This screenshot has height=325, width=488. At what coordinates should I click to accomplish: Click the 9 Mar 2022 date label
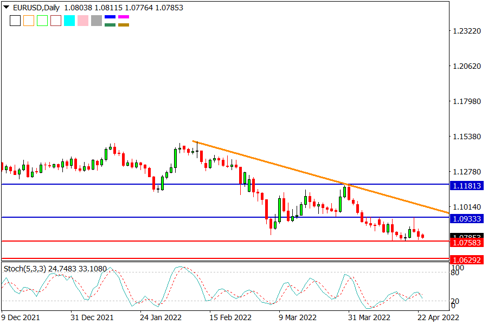pyautogui.click(x=298, y=317)
